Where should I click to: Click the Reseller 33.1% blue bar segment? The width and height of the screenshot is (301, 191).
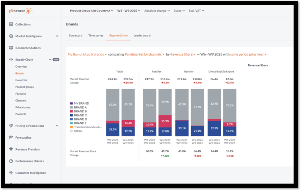click(182, 128)
